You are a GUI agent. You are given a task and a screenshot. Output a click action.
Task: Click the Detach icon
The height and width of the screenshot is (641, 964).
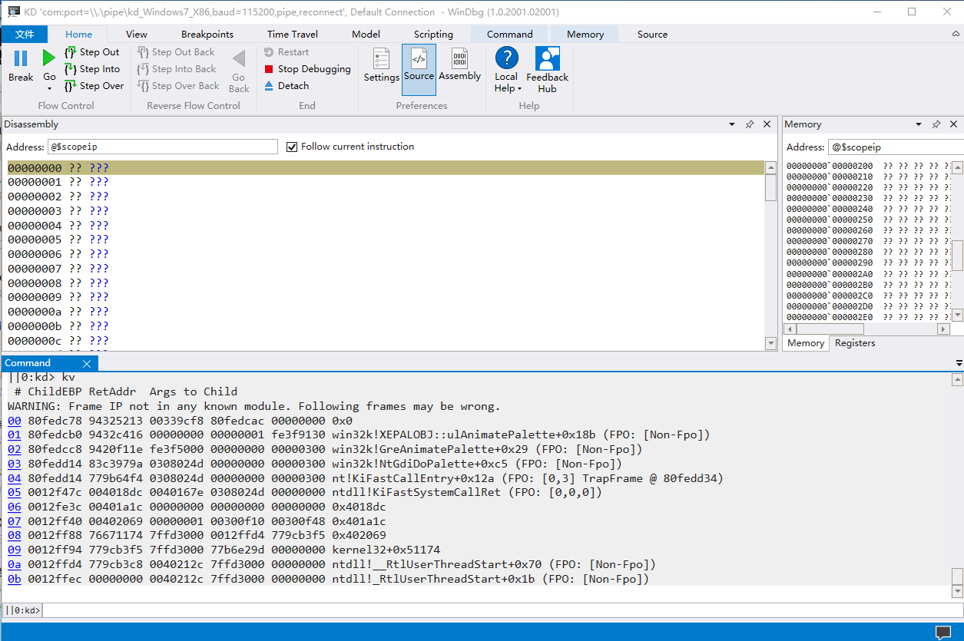coord(269,86)
